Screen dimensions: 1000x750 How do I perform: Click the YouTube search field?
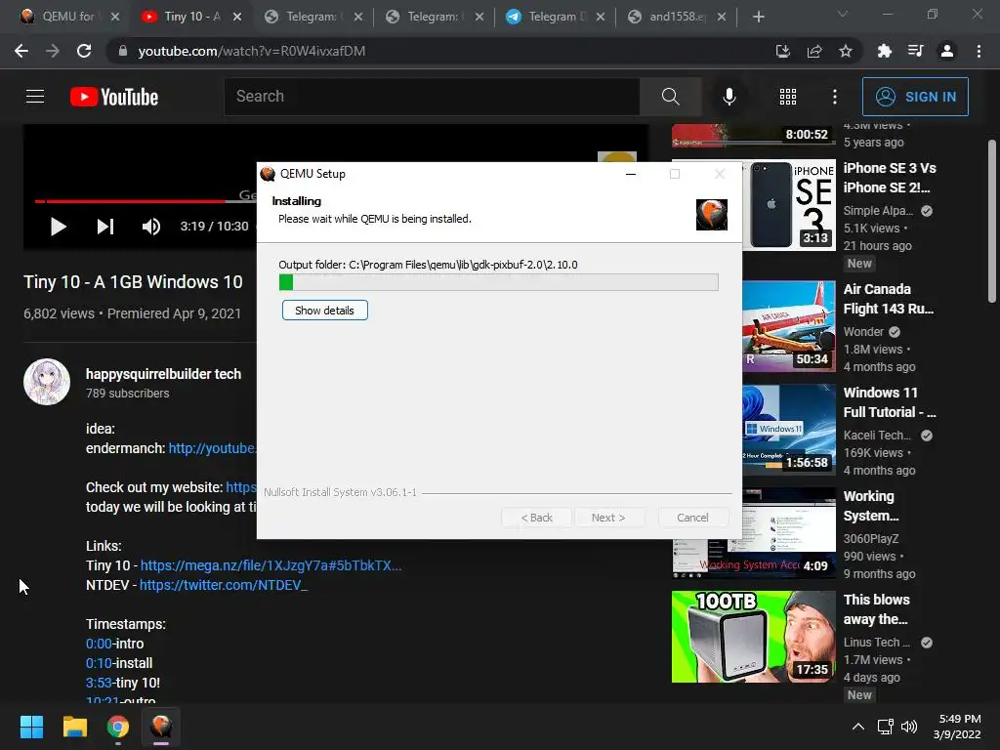(432, 97)
